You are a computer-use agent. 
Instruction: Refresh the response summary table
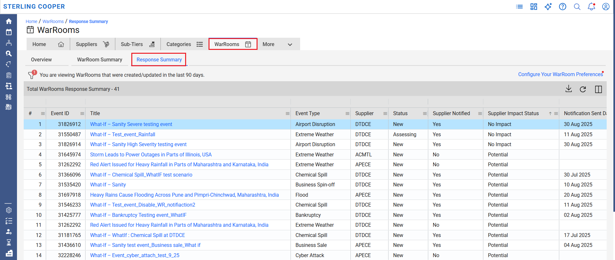coord(583,89)
